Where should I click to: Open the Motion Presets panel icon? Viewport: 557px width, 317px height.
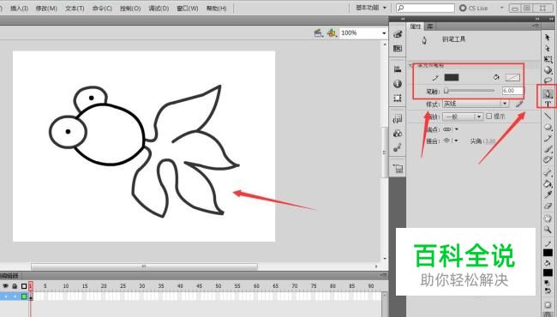pos(398,147)
